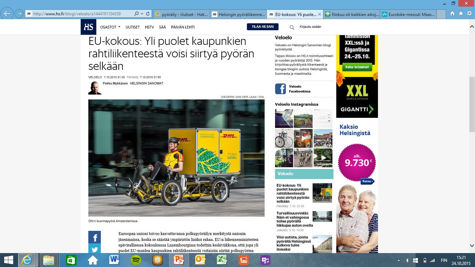
Task: Share article via Facebook icon
Action: tap(95, 237)
